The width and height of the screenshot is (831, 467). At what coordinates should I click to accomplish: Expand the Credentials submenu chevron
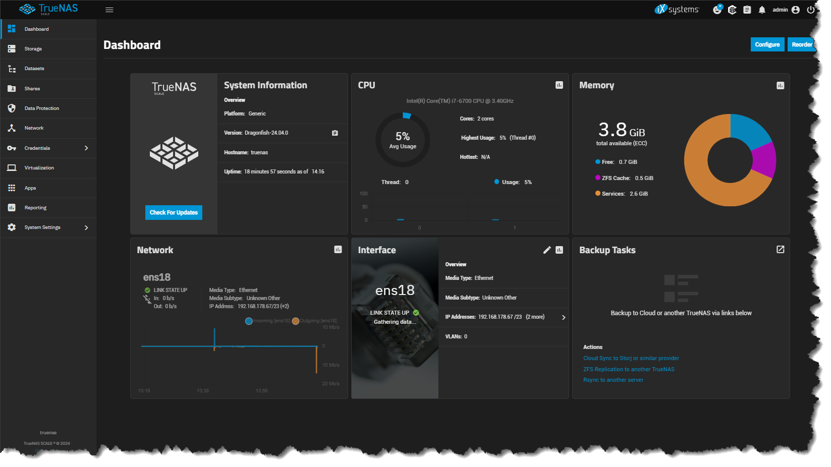point(86,148)
